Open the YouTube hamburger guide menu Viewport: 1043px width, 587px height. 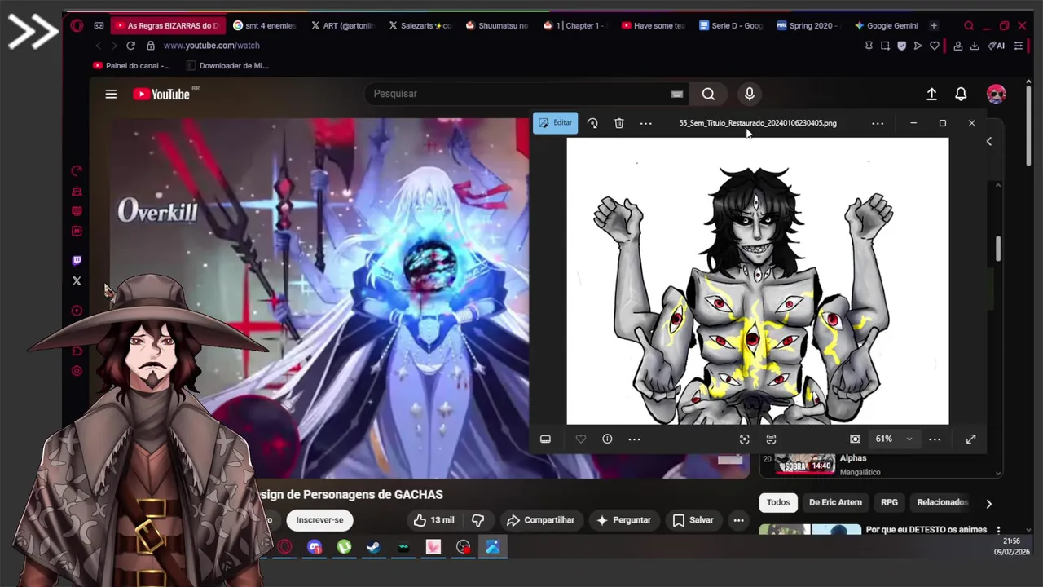(x=111, y=94)
